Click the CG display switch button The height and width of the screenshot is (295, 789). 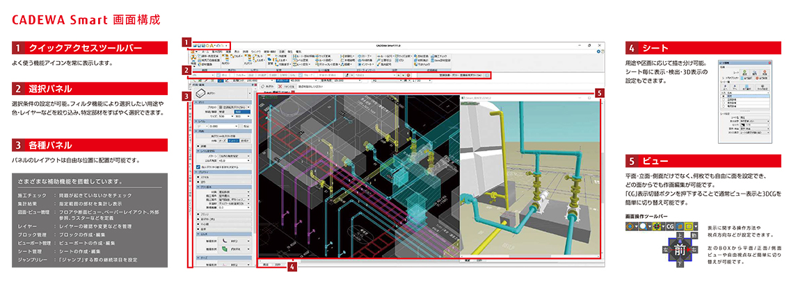click(670, 226)
